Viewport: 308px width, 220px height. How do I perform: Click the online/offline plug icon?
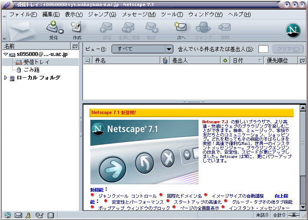(x=294, y=215)
